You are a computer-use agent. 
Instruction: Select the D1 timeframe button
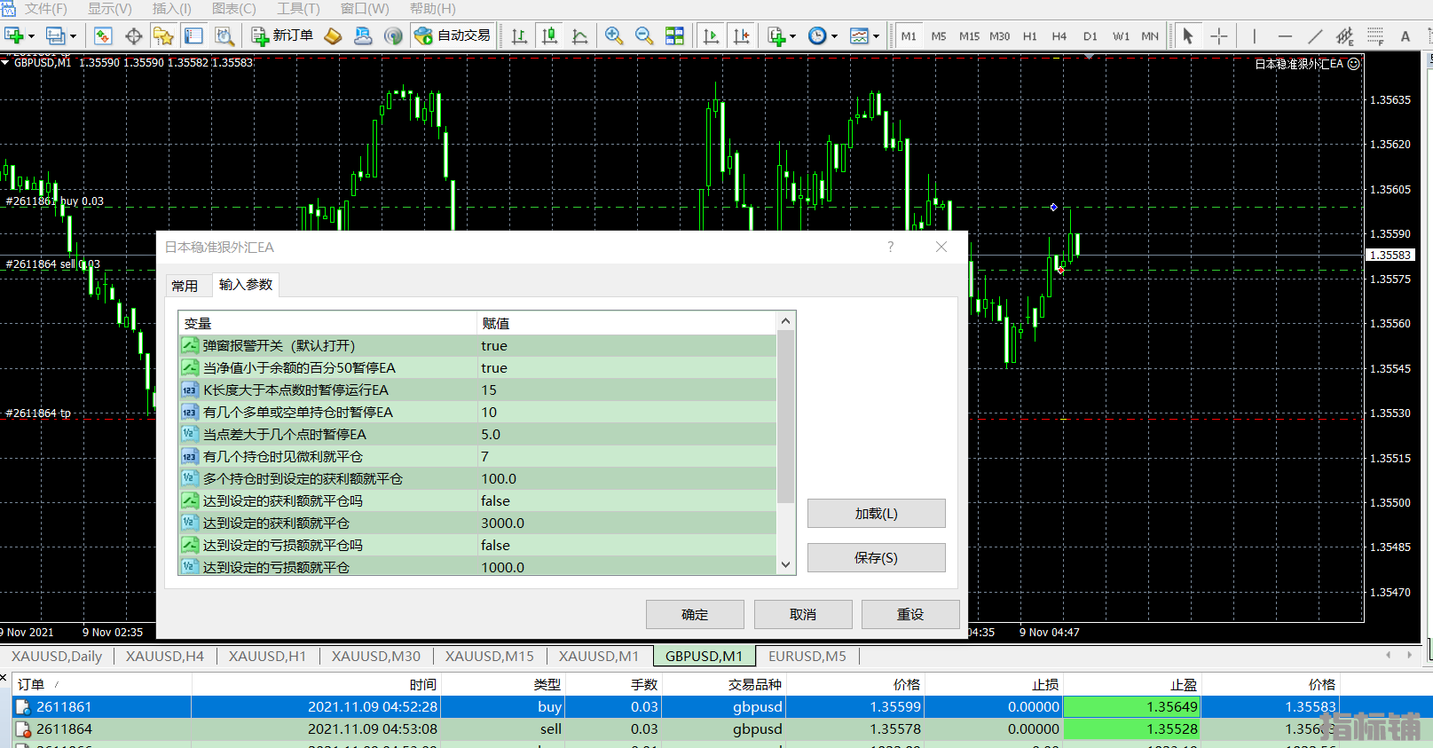(1090, 36)
